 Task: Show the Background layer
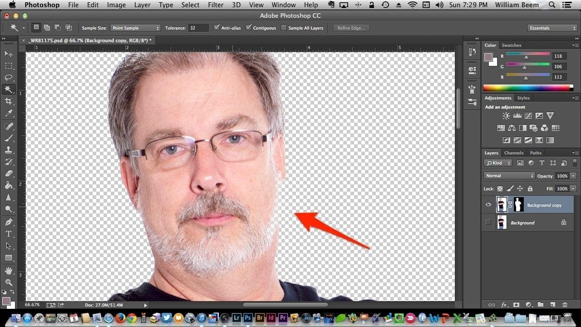coord(488,223)
